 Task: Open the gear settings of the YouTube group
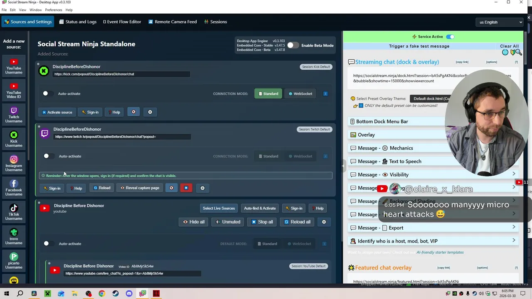coord(324,222)
